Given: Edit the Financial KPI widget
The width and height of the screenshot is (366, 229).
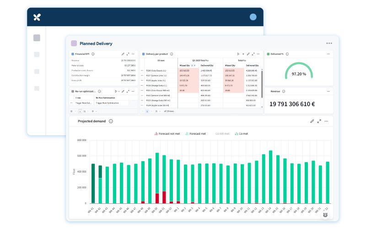Looking at the screenshot, I should (123, 54).
